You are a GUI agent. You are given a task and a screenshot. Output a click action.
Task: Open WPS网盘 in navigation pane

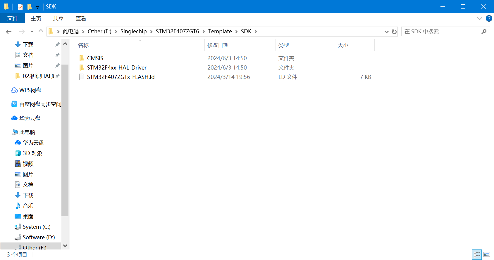tap(30, 90)
